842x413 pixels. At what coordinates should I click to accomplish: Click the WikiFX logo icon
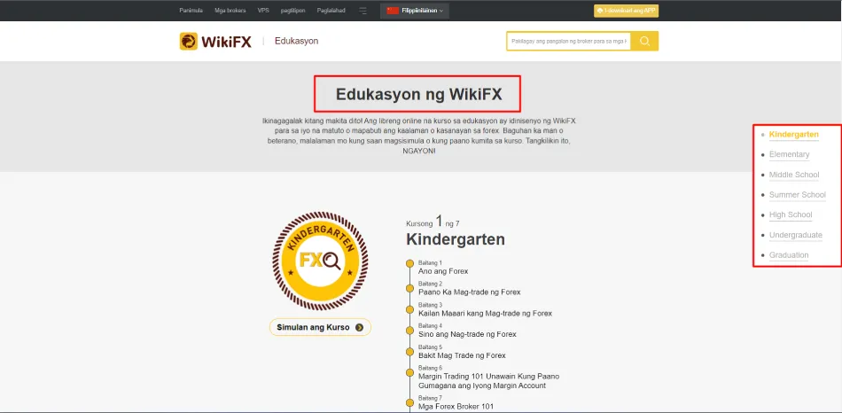pos(189,42)
